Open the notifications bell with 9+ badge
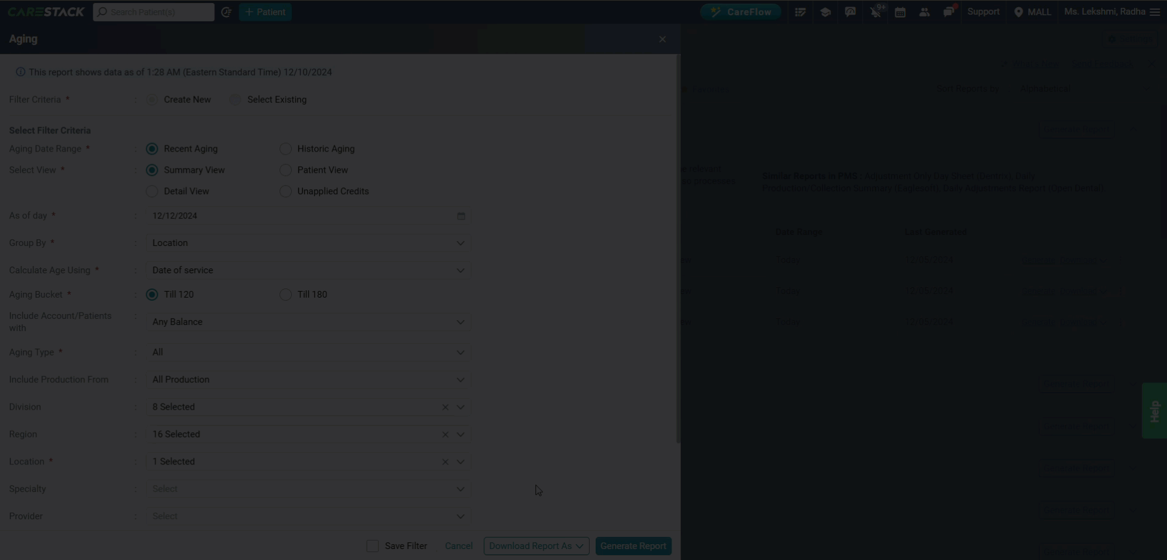Screen dimensions: 1167x560 click(x=876, y=12)
